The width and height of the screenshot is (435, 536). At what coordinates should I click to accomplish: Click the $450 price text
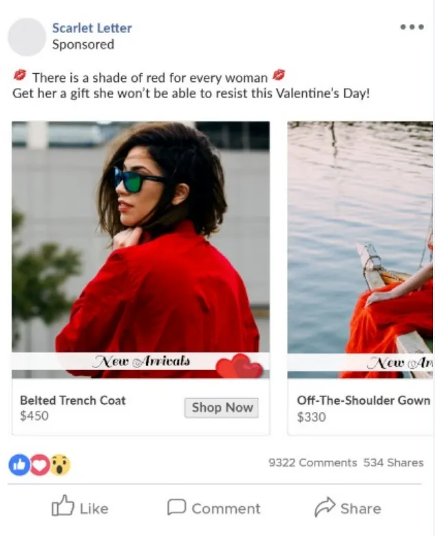click(34, 416)
